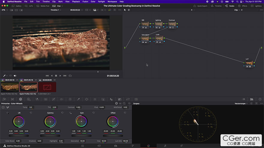Open the Vectorscope scope type dropdown
Screen dimensions: 264x148
point(241,103)
